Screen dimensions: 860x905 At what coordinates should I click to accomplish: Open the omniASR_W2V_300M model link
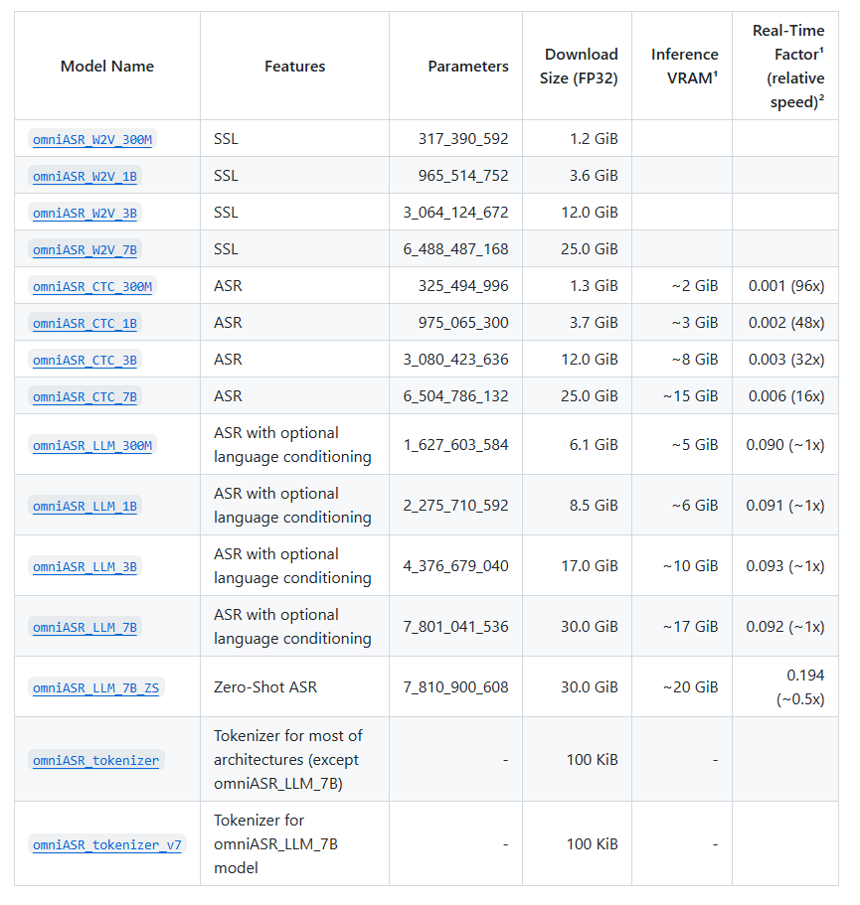click(x=92, y=140)
